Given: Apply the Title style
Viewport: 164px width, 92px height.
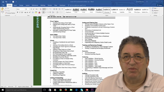Looking at the screenshot, I should [130, 10].
